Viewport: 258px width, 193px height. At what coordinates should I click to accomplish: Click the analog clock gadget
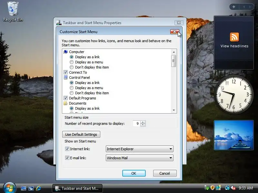233,94
